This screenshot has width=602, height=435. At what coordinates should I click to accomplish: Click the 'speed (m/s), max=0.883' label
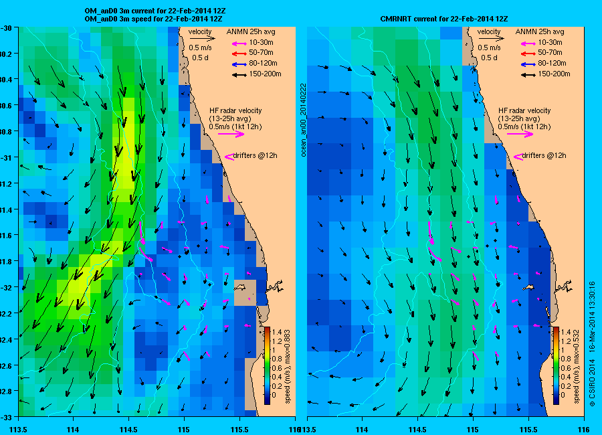[287, 367]
